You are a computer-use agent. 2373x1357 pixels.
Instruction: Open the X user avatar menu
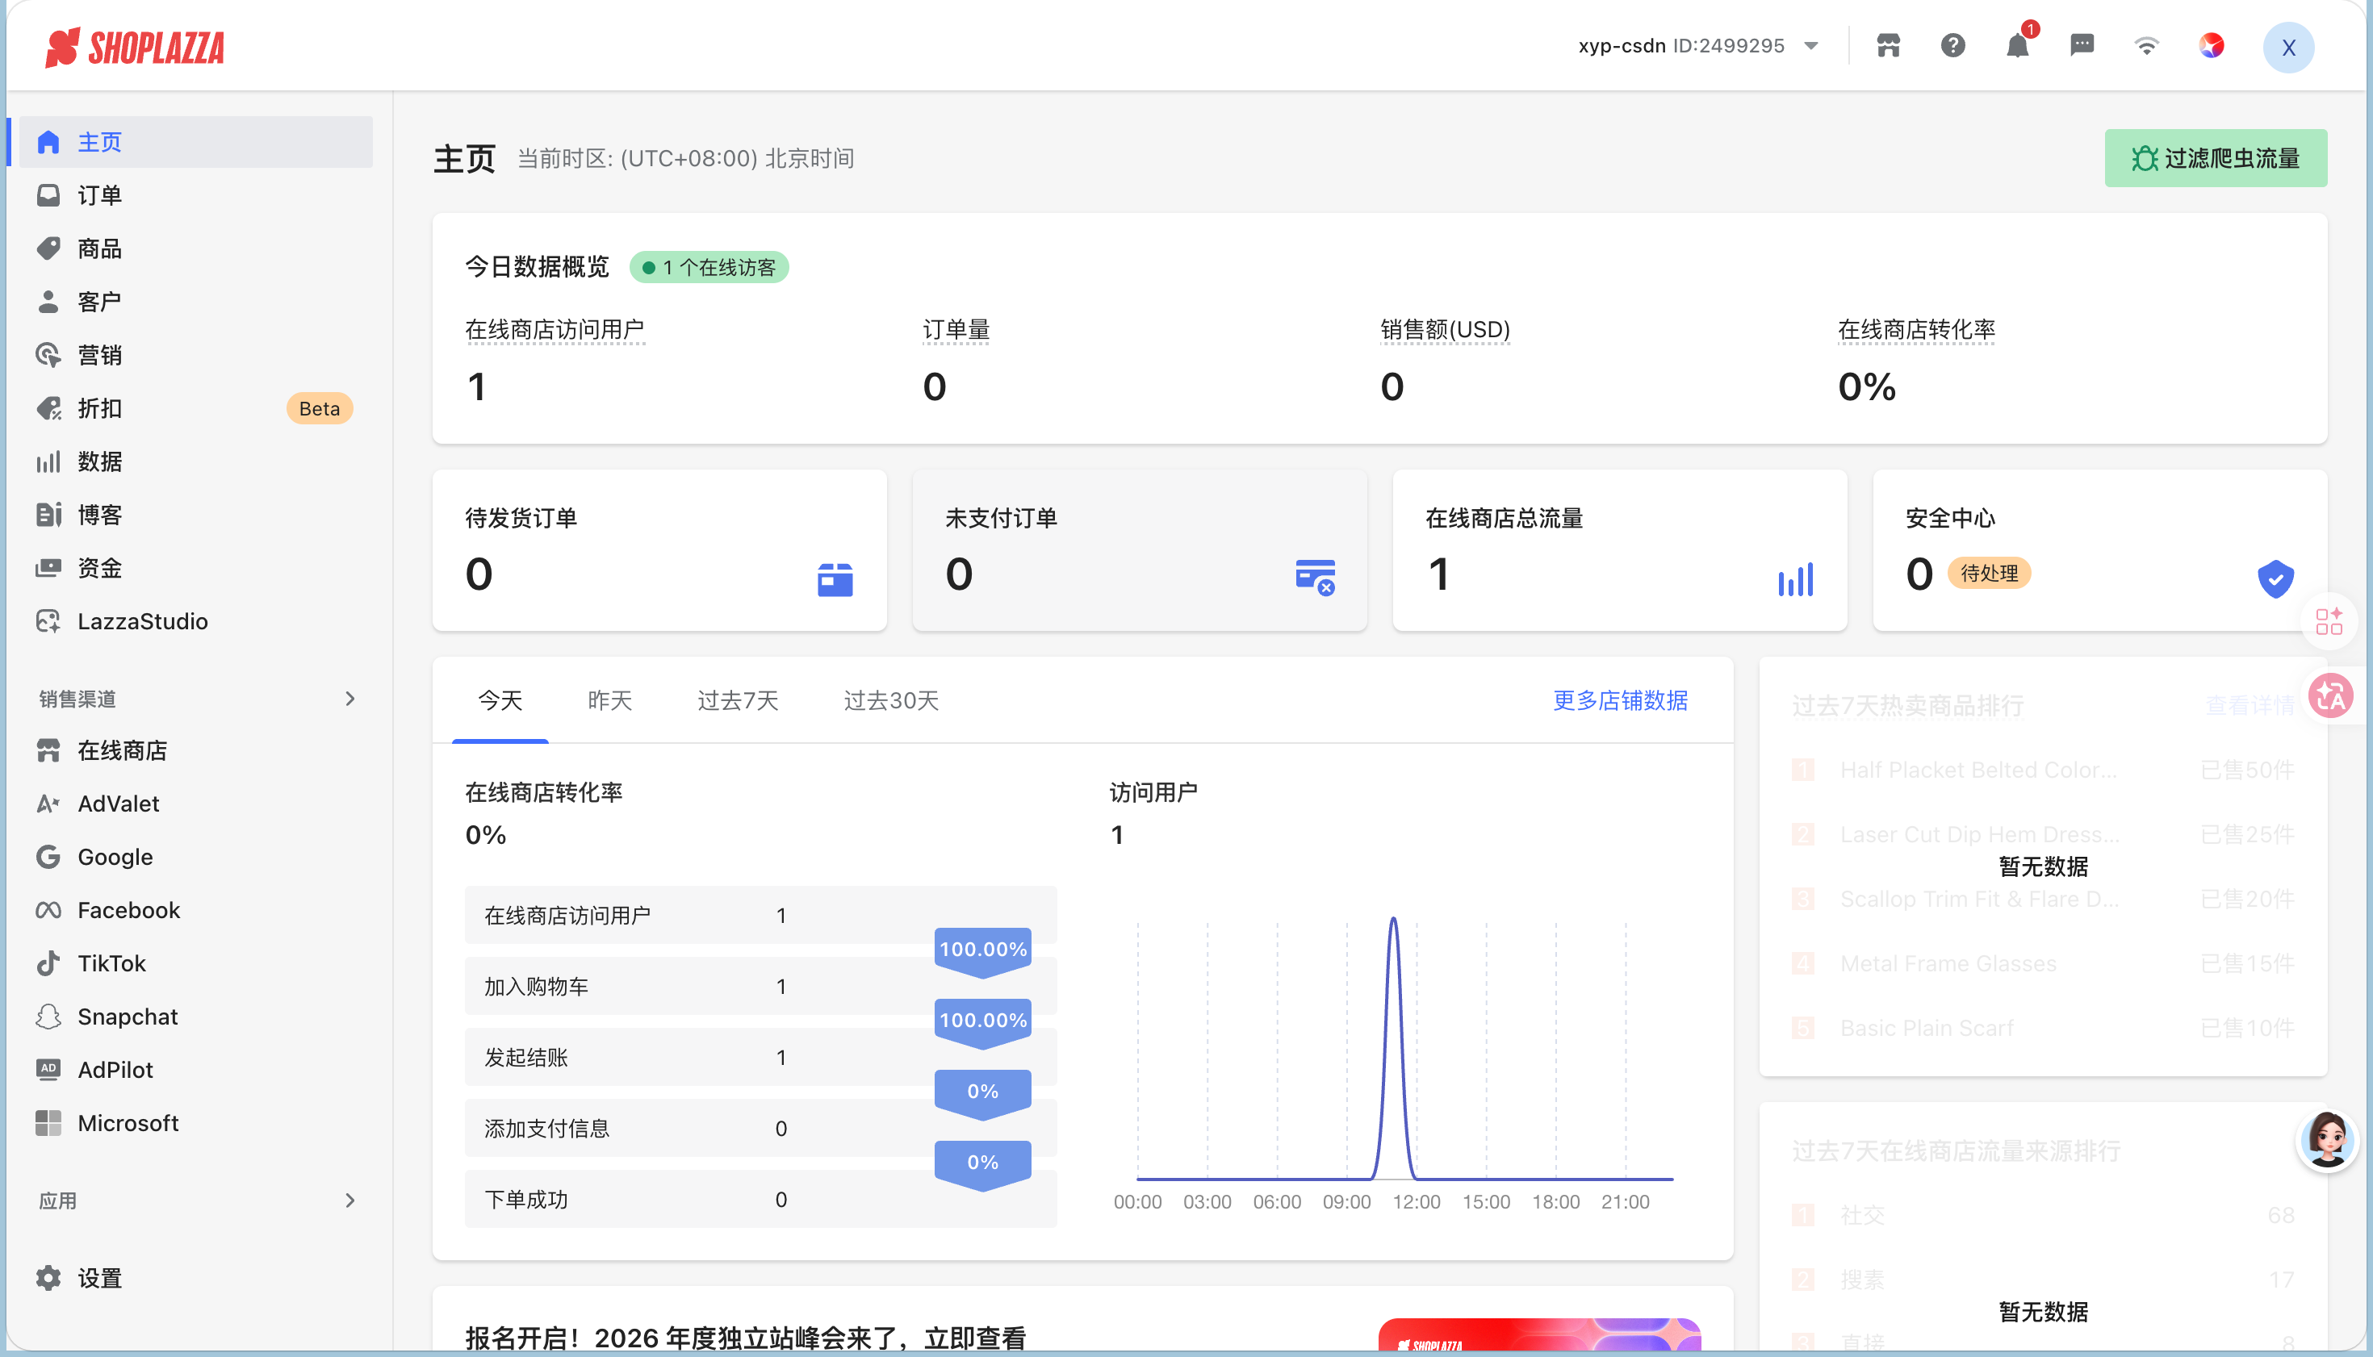tap(2288, 48)
